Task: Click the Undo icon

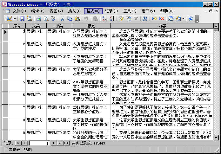Action: coord(86,19)
